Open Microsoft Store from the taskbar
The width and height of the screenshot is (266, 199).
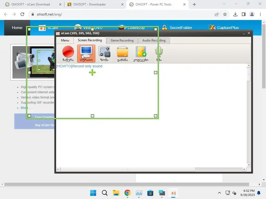click(150, 193)
